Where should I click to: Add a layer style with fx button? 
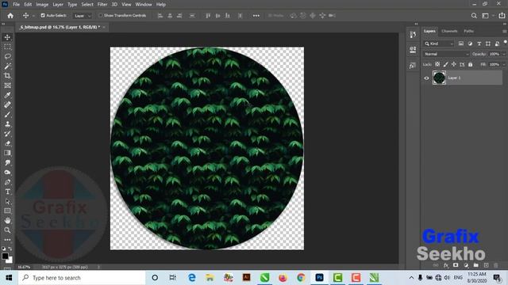coord(446,265)
